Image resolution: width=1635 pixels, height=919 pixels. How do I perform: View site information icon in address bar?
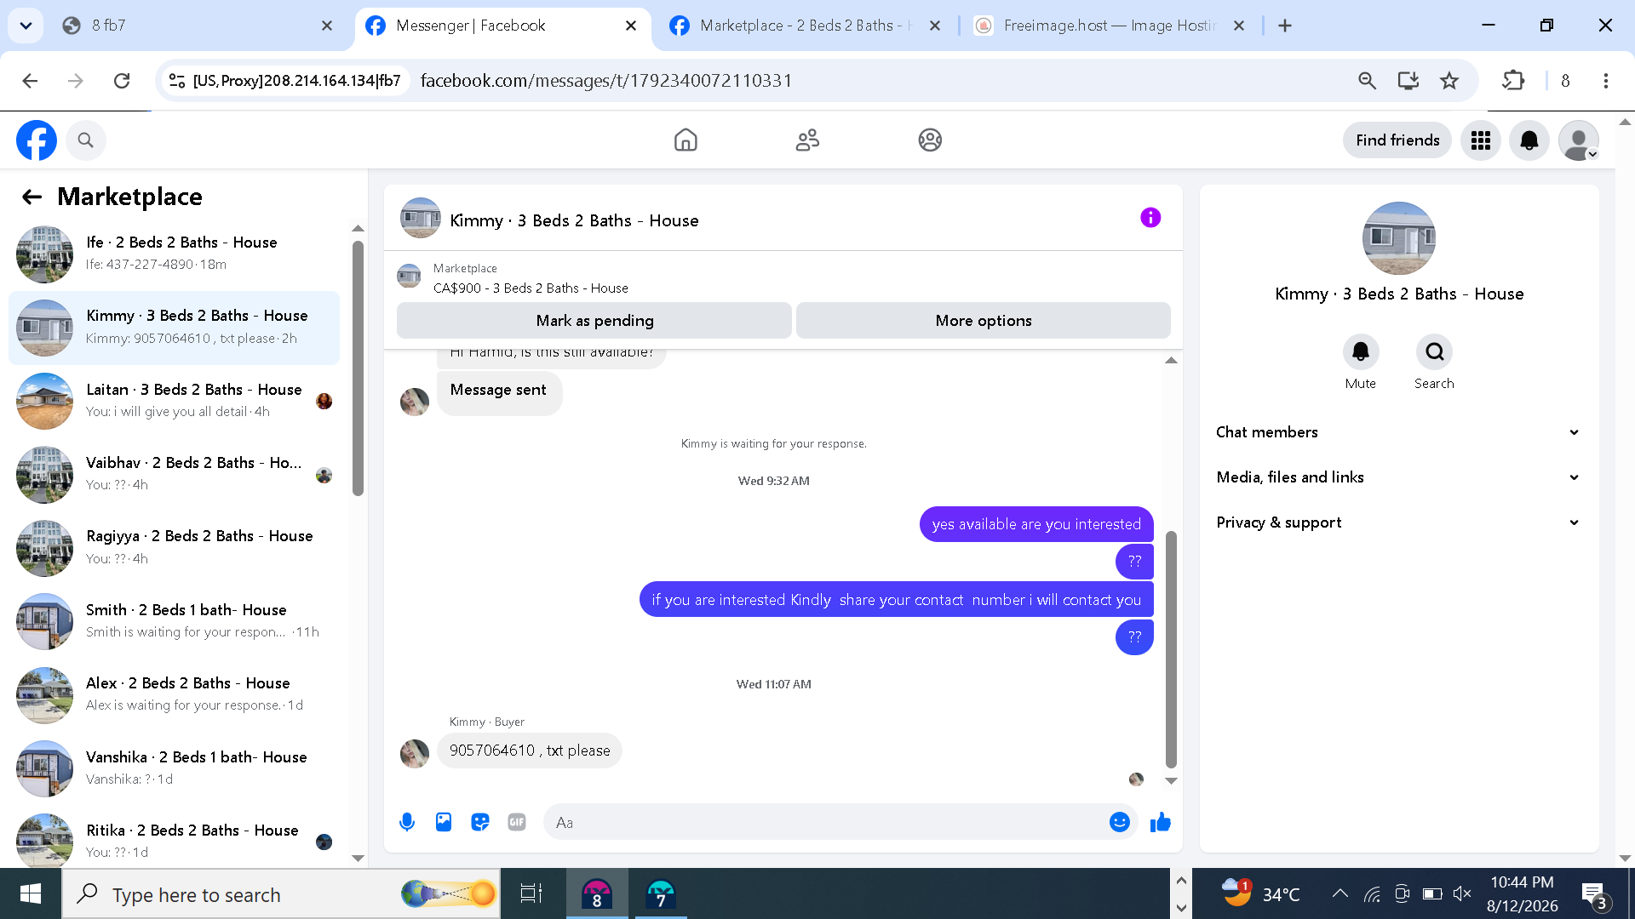[177, 81]
